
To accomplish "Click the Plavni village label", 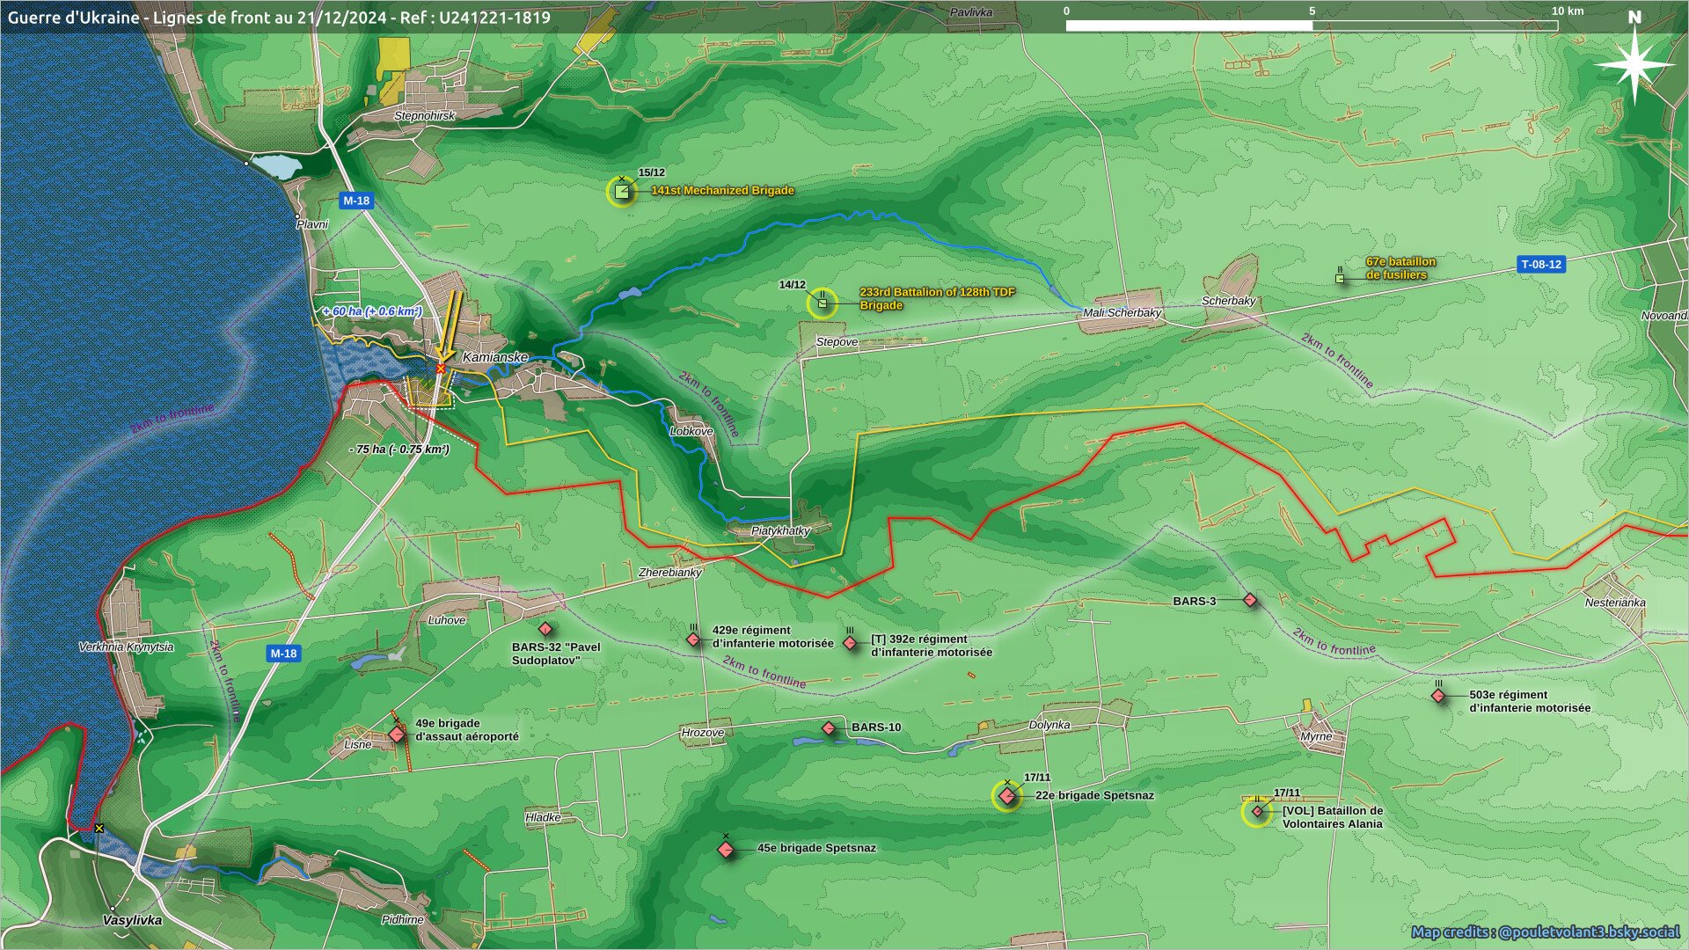I will [312, 224].
